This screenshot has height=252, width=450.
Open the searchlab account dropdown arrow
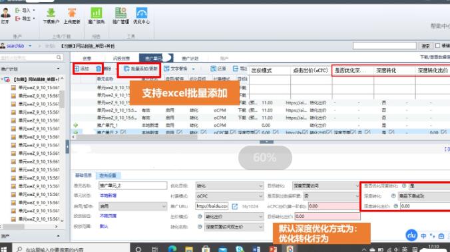30,46
